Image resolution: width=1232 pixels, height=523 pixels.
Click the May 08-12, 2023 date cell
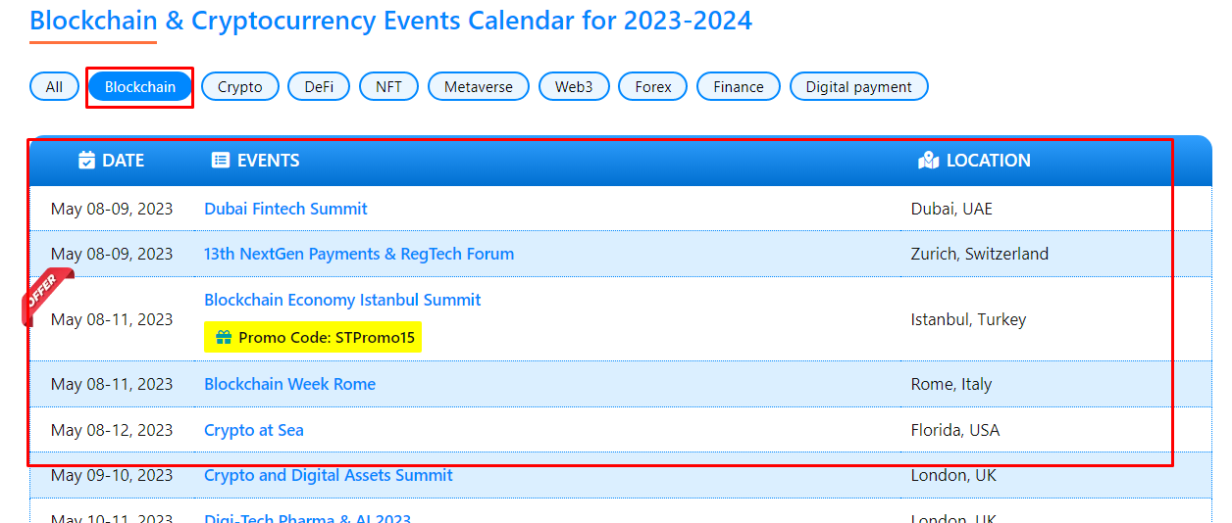(x=112, y=430)
